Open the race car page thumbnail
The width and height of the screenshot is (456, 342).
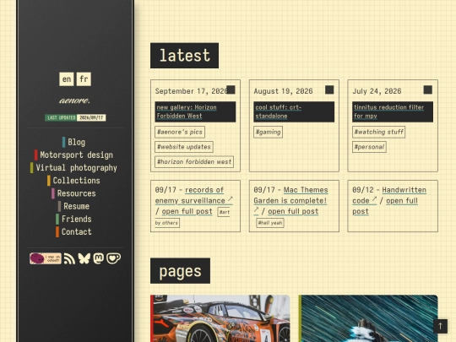pos(220,318)
